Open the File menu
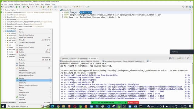This screenshot has height=109, width=194. [2, 4]
